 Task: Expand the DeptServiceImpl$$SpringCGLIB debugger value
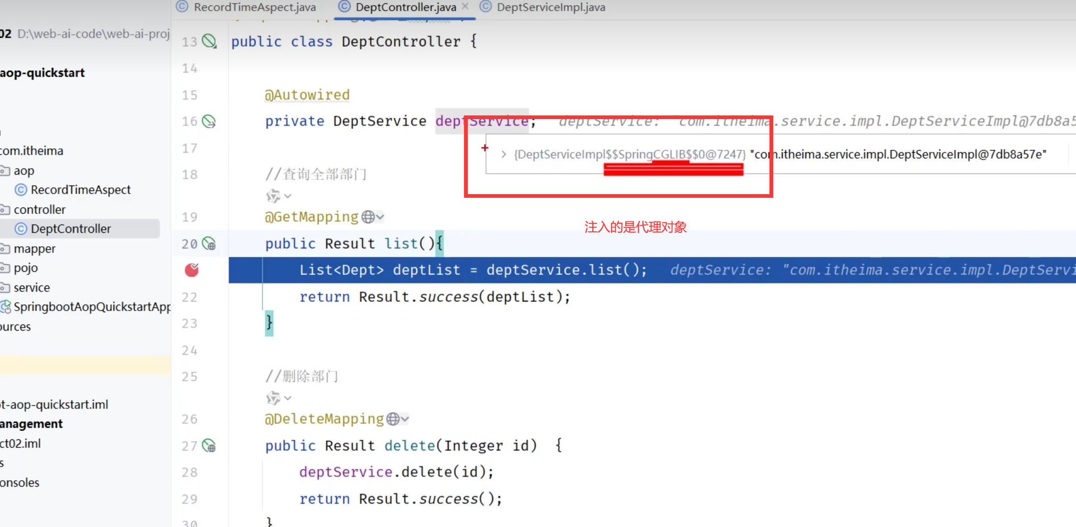(x=503, y=155)
